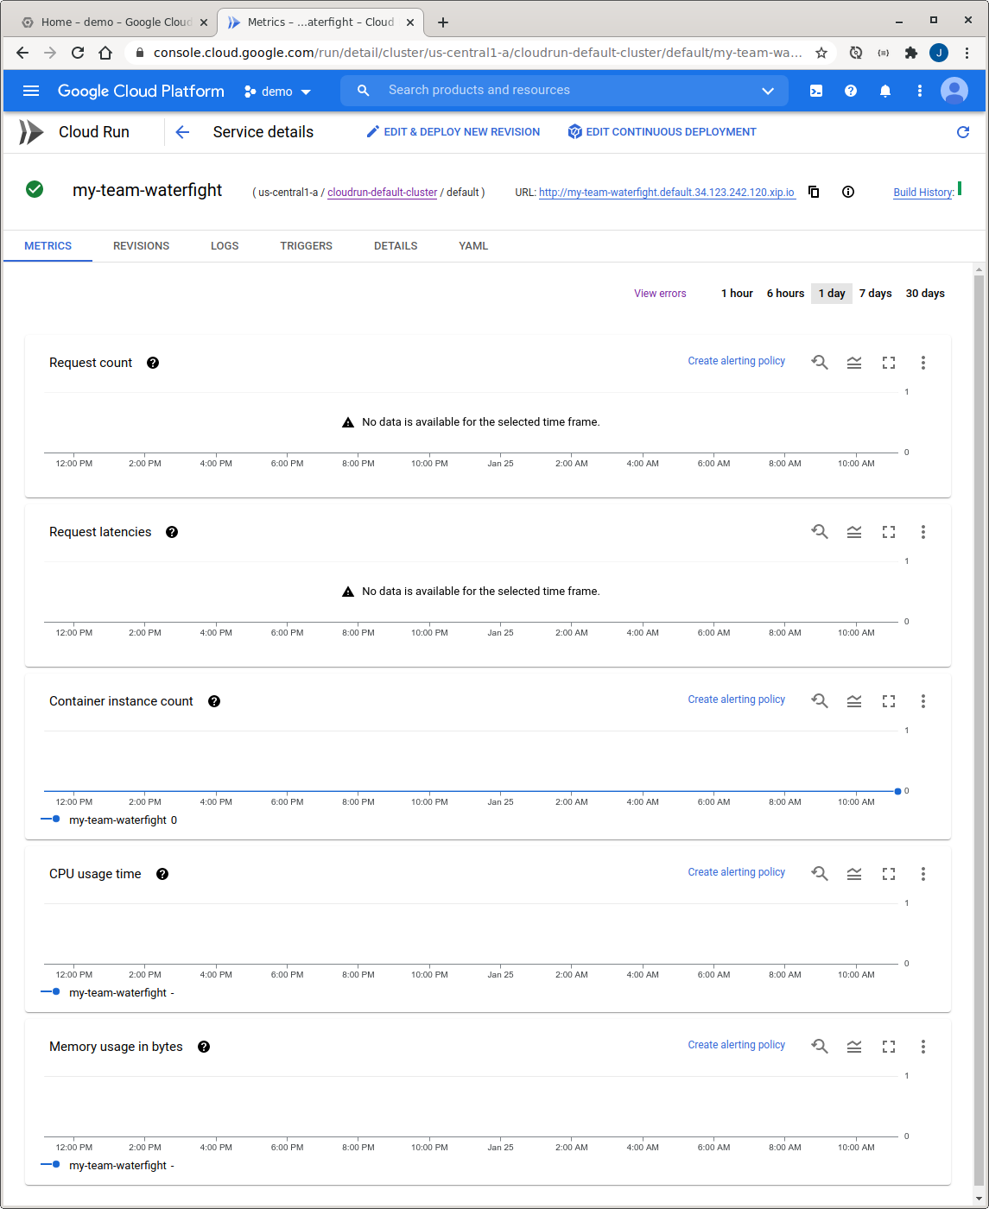The image size is (989, 1209).
Task: Refresh the service details page
Action: pos(963,132)
